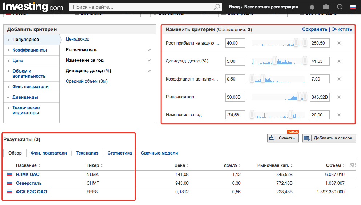Screen dimensions: 361x205
Task: Expand the Дивиденды category
Action: click(x=25, y=97)
